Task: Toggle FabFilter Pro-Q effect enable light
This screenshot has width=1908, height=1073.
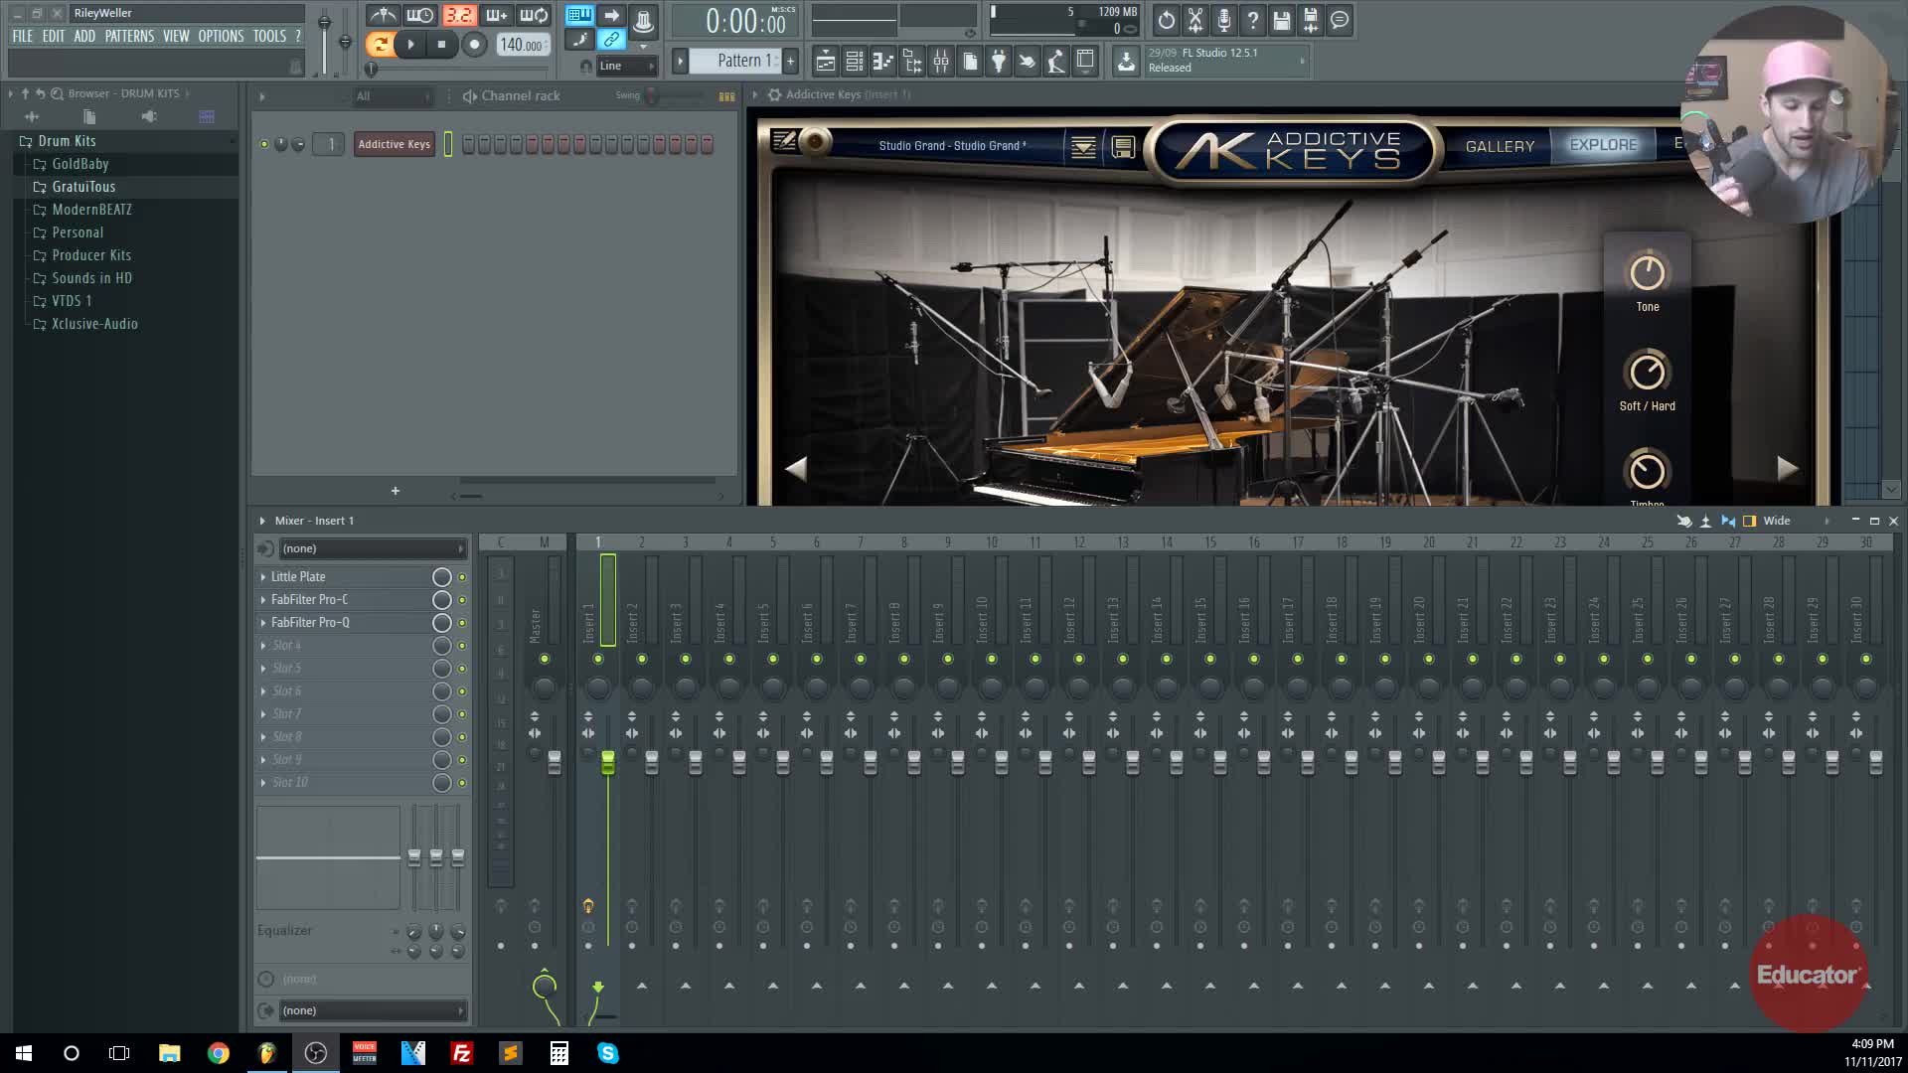Action: (x=461, y=623)
